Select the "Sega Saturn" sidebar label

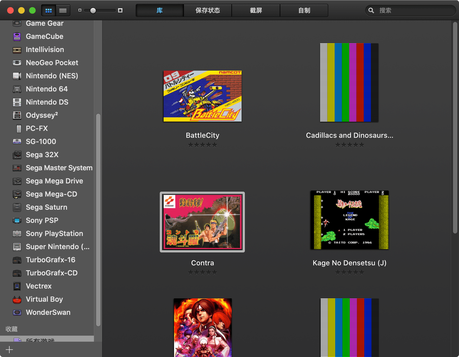tap(46, 207)
